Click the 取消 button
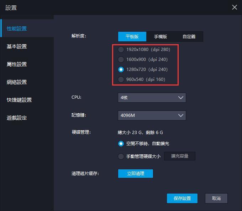This screenshot has height=211, width=242. pyautogui.click(x=216, y=198)
